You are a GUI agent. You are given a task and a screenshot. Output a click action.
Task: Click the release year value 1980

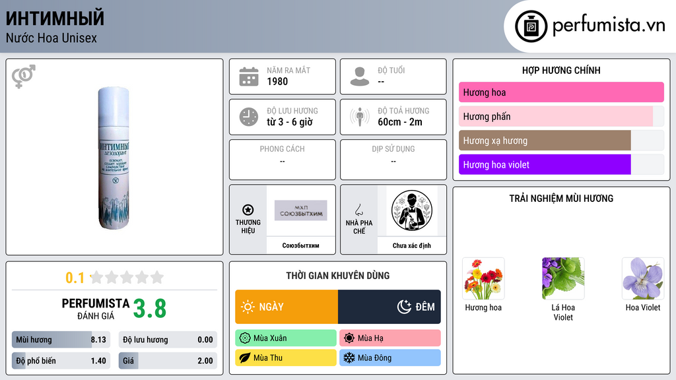point(277,81)
